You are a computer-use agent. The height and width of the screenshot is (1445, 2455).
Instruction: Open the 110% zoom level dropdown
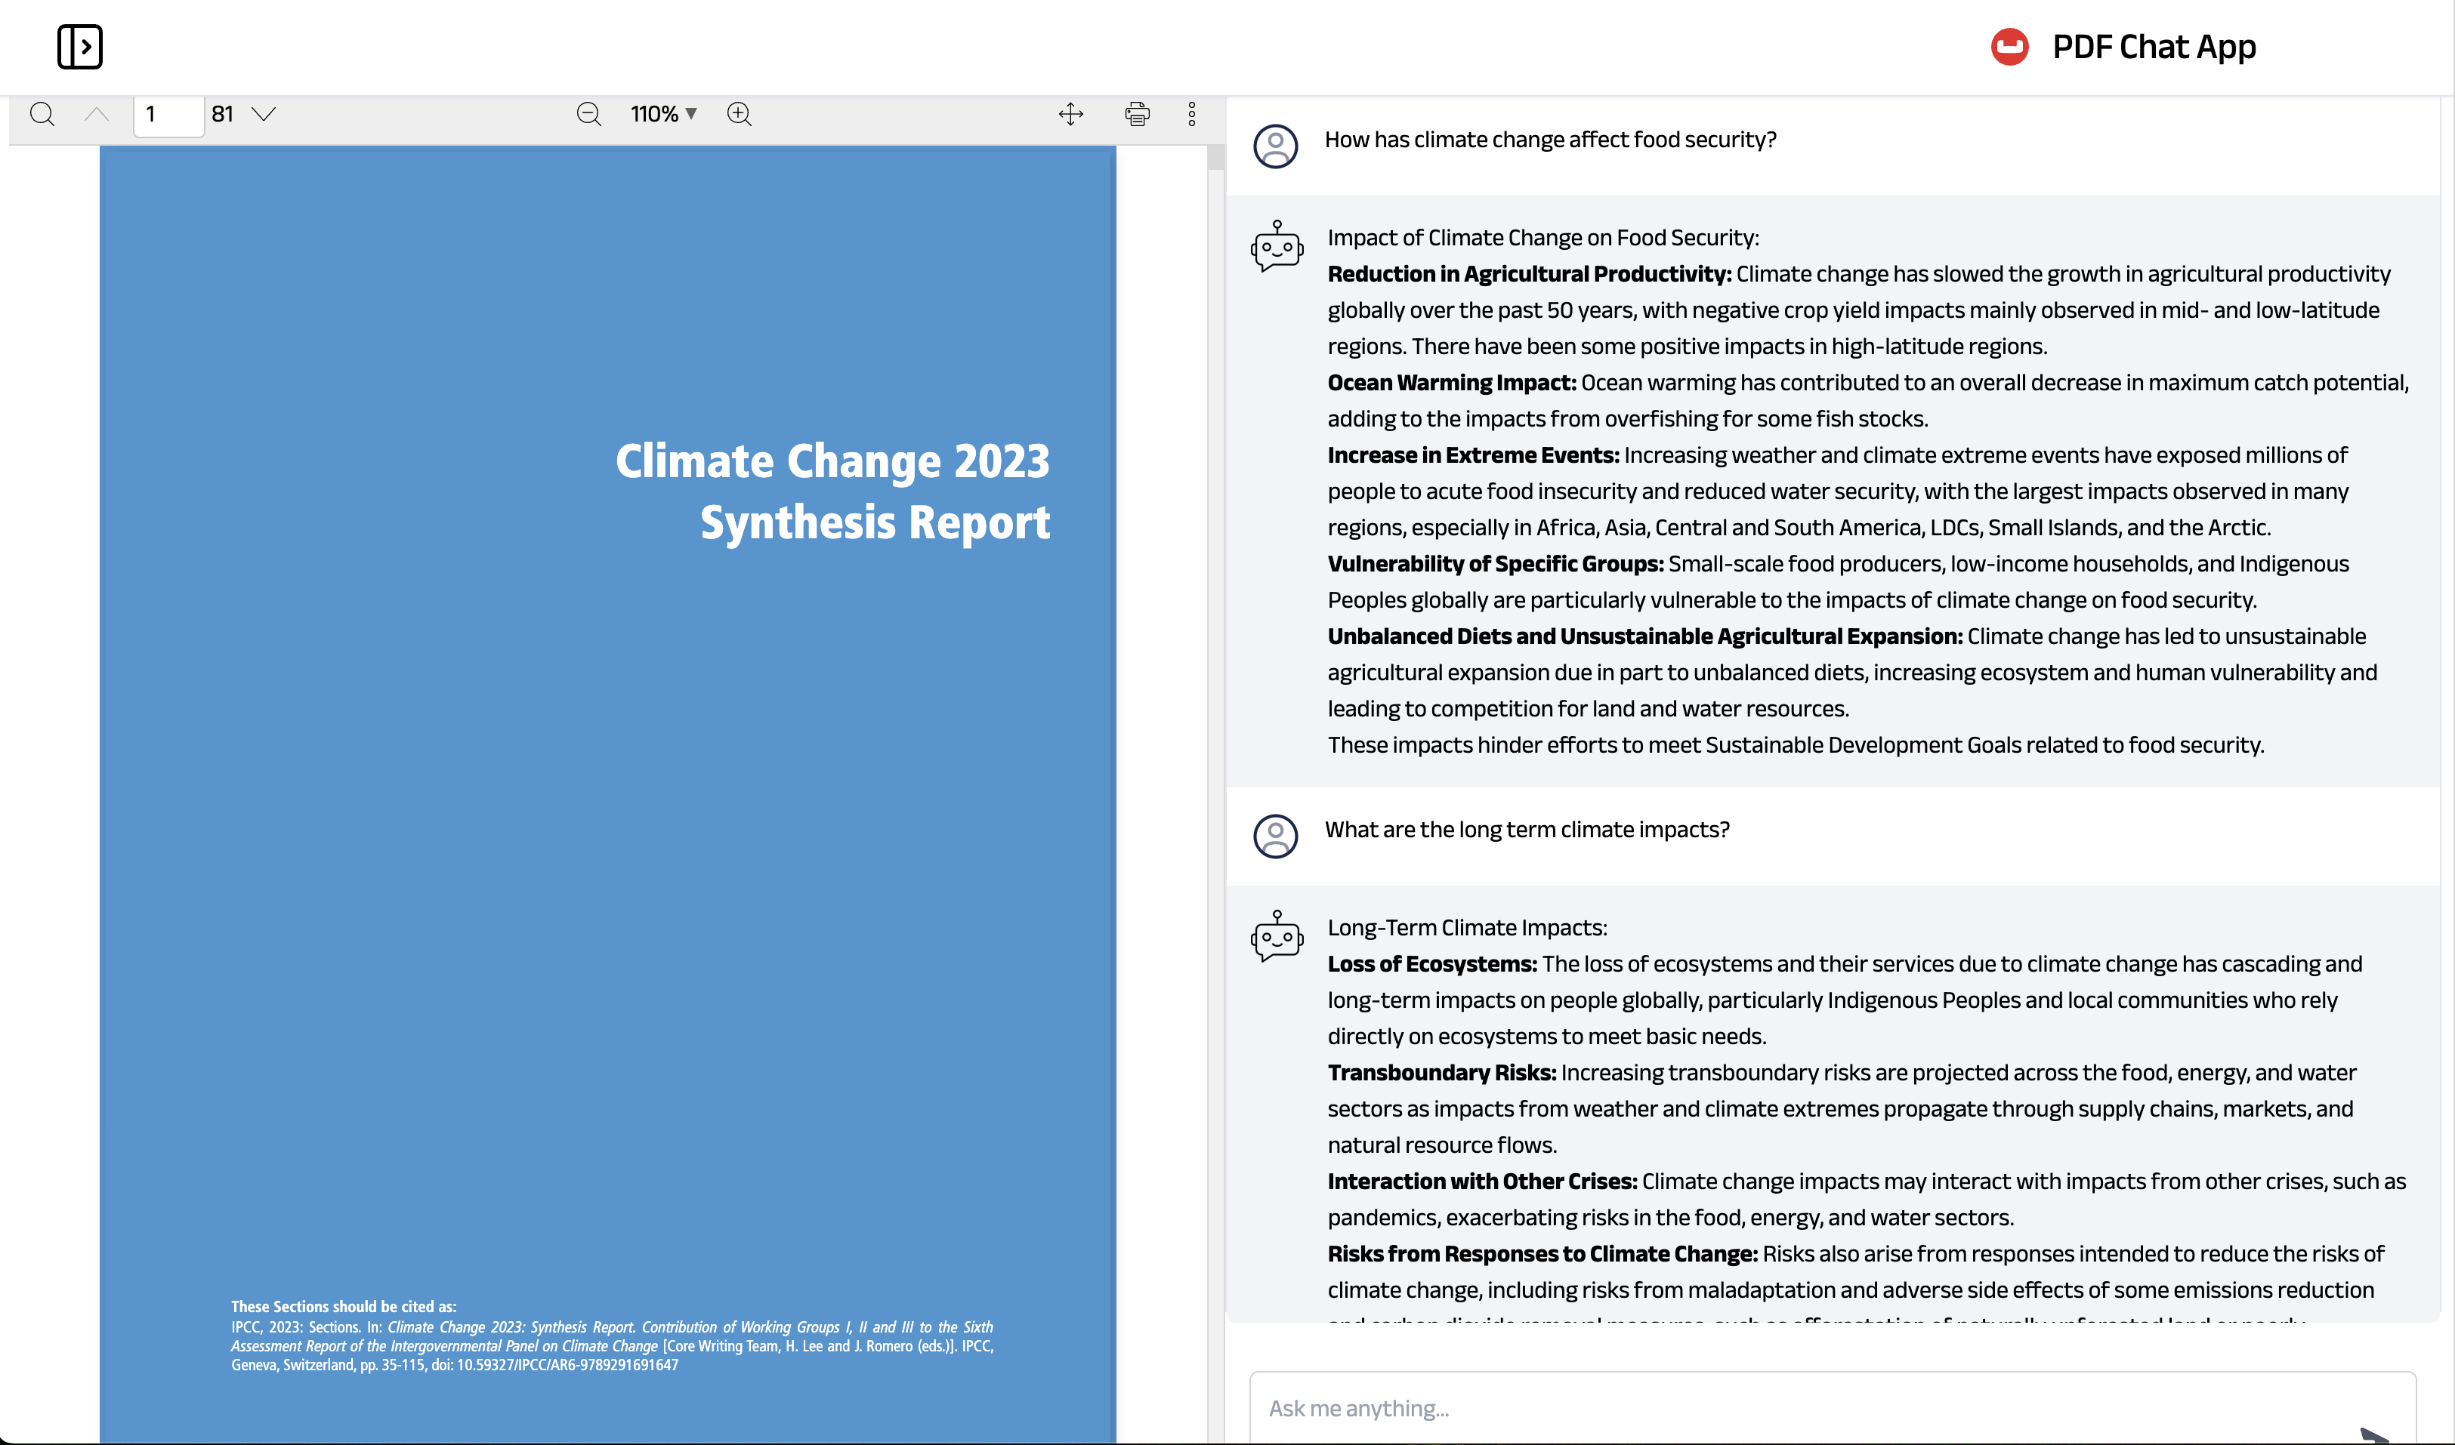[665, 114]
